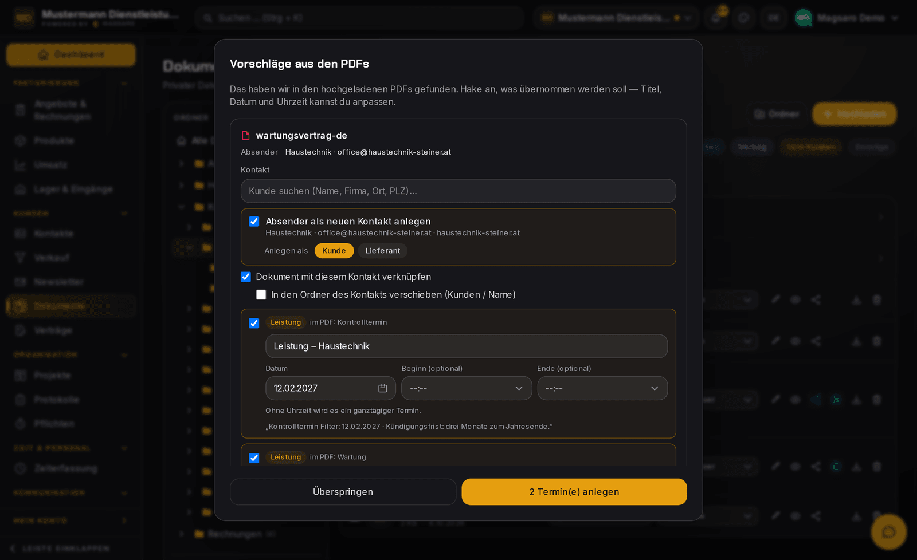Open the 'Ende (optional)' time dropdown
917x560 pixels.
pos(602,388)
